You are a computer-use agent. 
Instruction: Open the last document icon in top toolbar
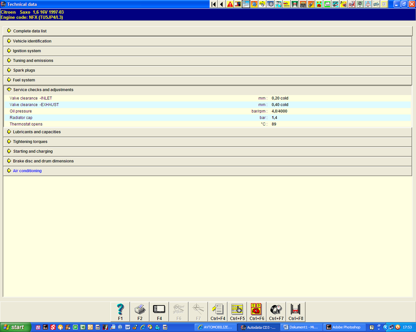(384, 4)
